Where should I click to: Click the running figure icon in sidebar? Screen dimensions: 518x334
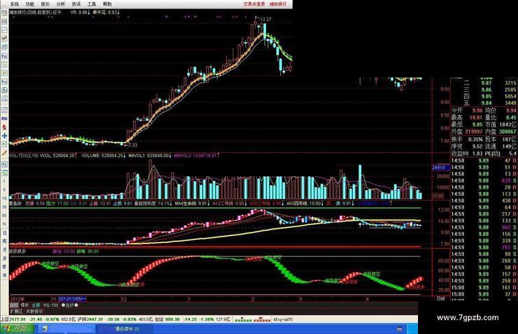click(x=4, y=90)
